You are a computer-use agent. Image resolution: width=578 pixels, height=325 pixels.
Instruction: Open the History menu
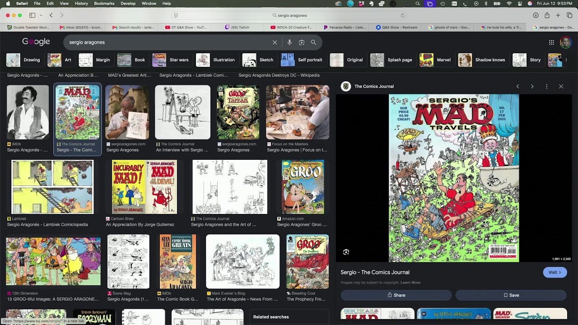click(x=81, y=4)
